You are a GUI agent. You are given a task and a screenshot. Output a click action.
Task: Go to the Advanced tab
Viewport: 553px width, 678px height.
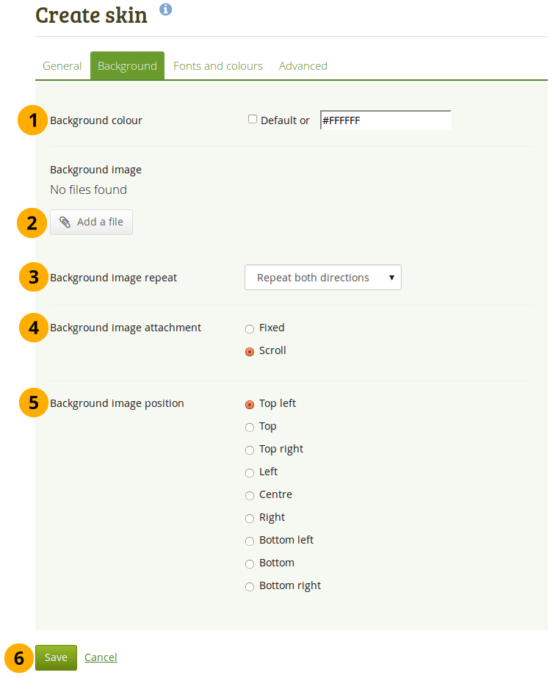click(x=303, y=66)
